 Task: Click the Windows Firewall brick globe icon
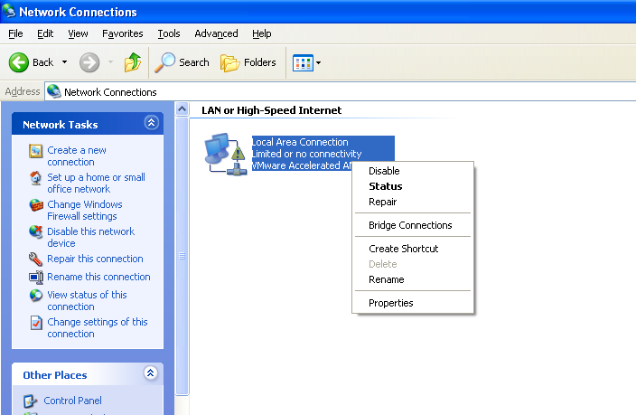[x=36, y=205]
